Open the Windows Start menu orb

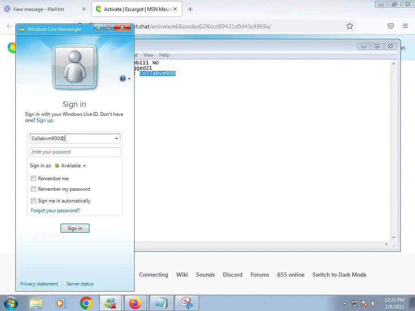[11, 303]
